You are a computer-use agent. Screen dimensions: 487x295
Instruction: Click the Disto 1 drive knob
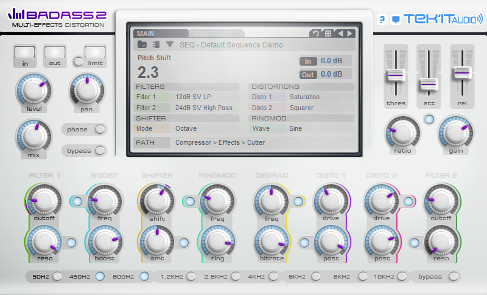(331, 200)
